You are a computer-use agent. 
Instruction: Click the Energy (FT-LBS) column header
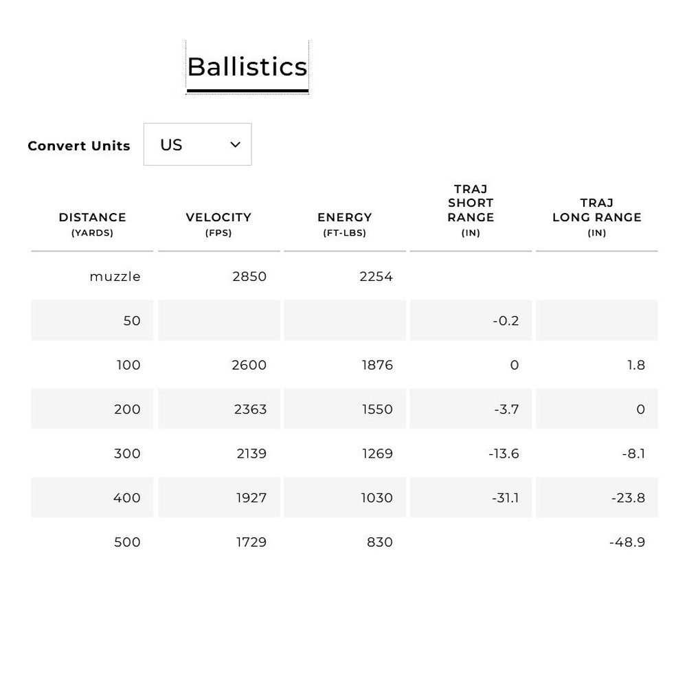[345, 224]
